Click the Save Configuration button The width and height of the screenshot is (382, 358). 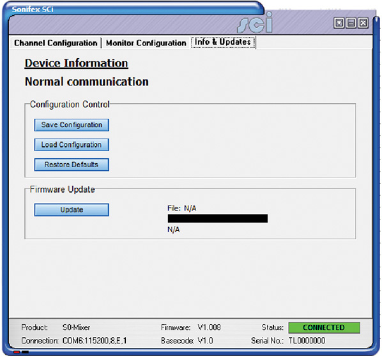click(72, 125)
